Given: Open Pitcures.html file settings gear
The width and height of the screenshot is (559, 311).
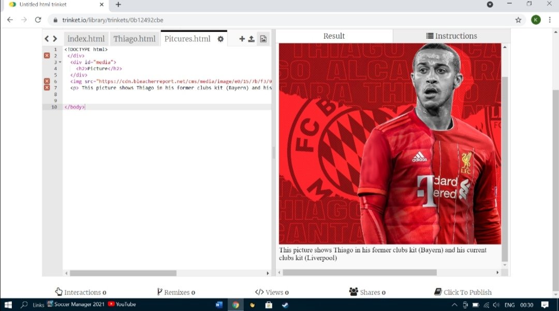Looking at the screenshot, I should tap(220, 39).
